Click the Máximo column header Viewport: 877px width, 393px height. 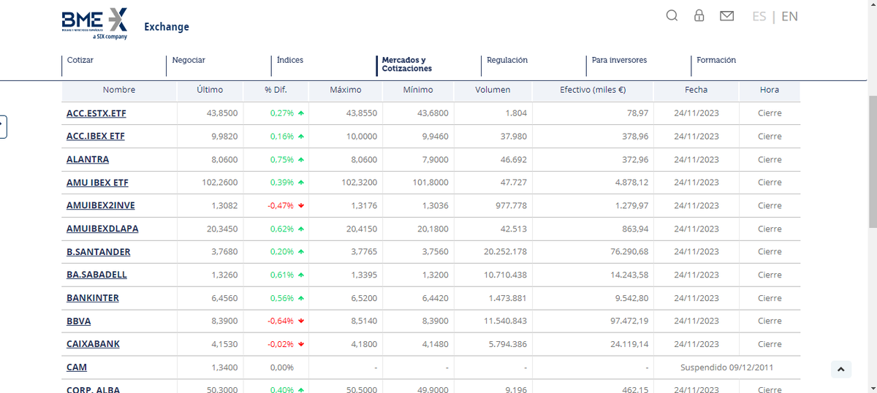click(346, 90)
